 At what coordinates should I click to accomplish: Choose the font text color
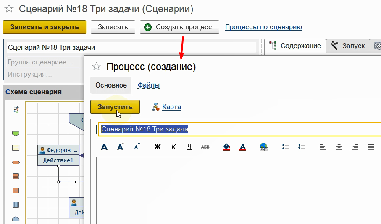tap(242, 147)
